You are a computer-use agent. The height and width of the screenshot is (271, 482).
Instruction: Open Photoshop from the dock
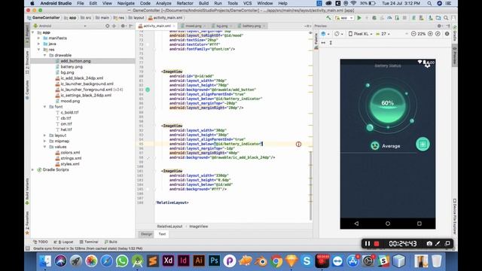(x=214, y=260)
